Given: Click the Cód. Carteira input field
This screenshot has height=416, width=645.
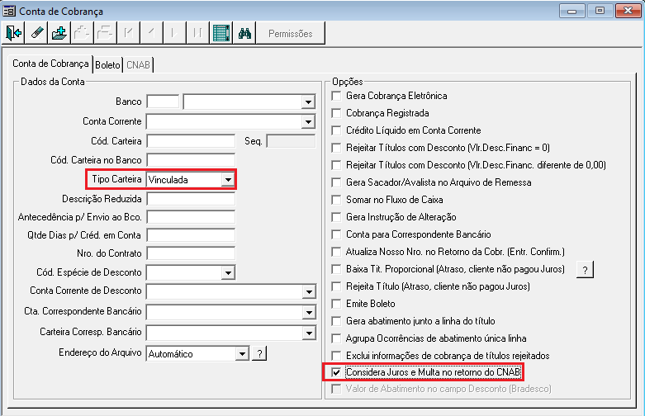Looking at the screenshot, I should [x=191, y=141].
